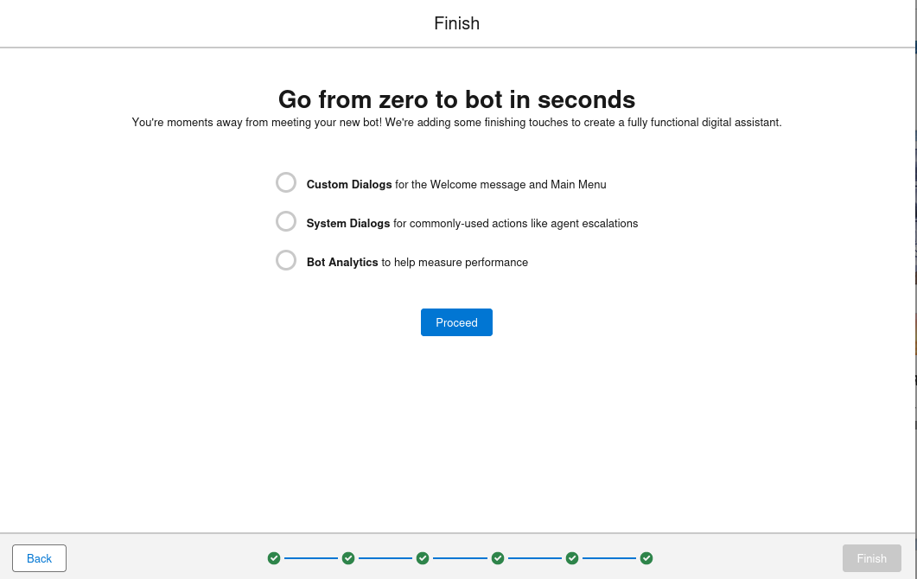Click the subtitle about finishing touches
This screenshot has width=917, height=579.
456,122
